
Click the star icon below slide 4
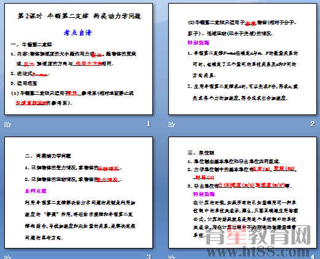[x=171, y=257]
